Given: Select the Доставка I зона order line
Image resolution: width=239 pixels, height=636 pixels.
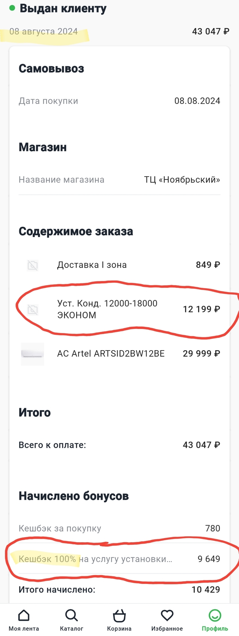Looking at the screenshot, I should [92, 265].
